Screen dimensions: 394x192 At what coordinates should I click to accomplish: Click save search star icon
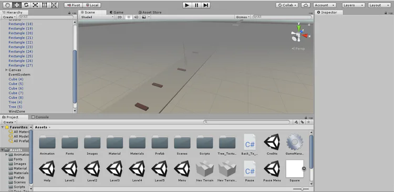(x=308, y=122)
